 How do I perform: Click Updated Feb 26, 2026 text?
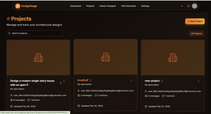tap(92, 106)
